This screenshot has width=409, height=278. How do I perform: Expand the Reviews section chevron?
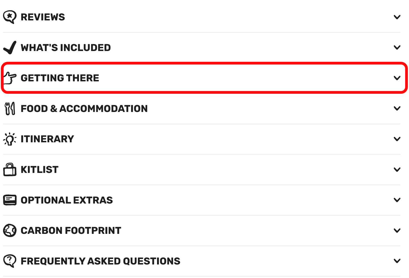click(397, 17)
